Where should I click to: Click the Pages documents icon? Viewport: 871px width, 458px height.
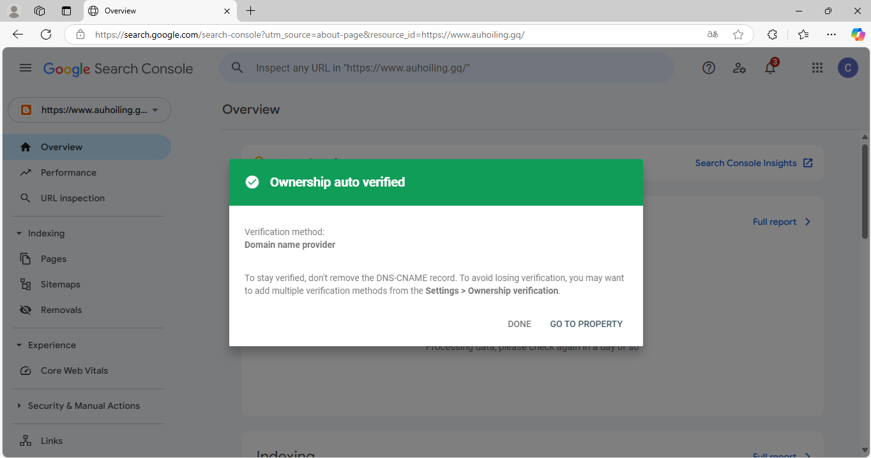pyautogui.click(x=26, y=259)
